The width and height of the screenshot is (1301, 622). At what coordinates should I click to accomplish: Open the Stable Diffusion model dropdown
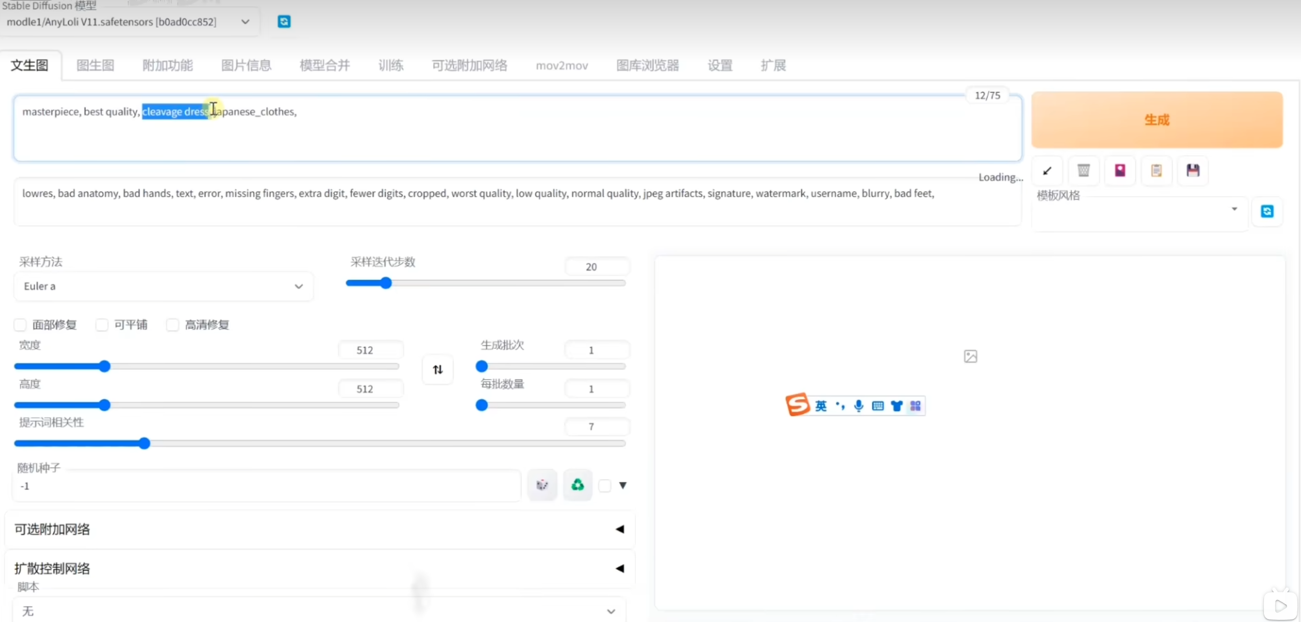pos(129,22)
